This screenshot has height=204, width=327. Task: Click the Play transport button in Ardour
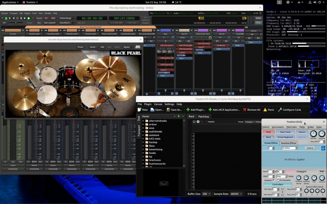coord(25,18)
